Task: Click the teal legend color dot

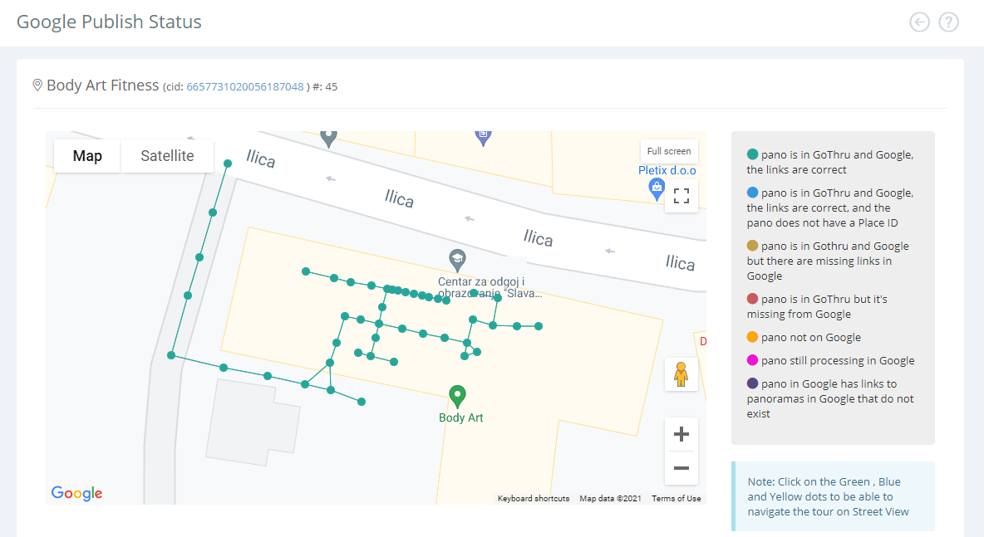Action: [752, 154]
